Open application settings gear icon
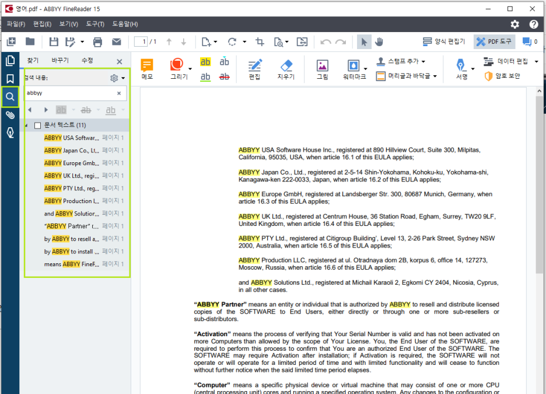This screenshot has height=394, width=546. pos(514,24)
